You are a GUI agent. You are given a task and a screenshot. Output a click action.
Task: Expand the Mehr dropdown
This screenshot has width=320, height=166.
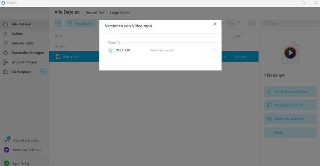pyautogui.click(x=290, y=133)
